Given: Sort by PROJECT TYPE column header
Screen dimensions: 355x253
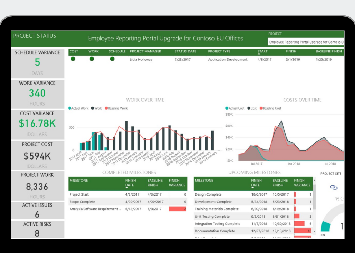Looking at the screenshot, I should pyautogui.click(x=219, y=51).
